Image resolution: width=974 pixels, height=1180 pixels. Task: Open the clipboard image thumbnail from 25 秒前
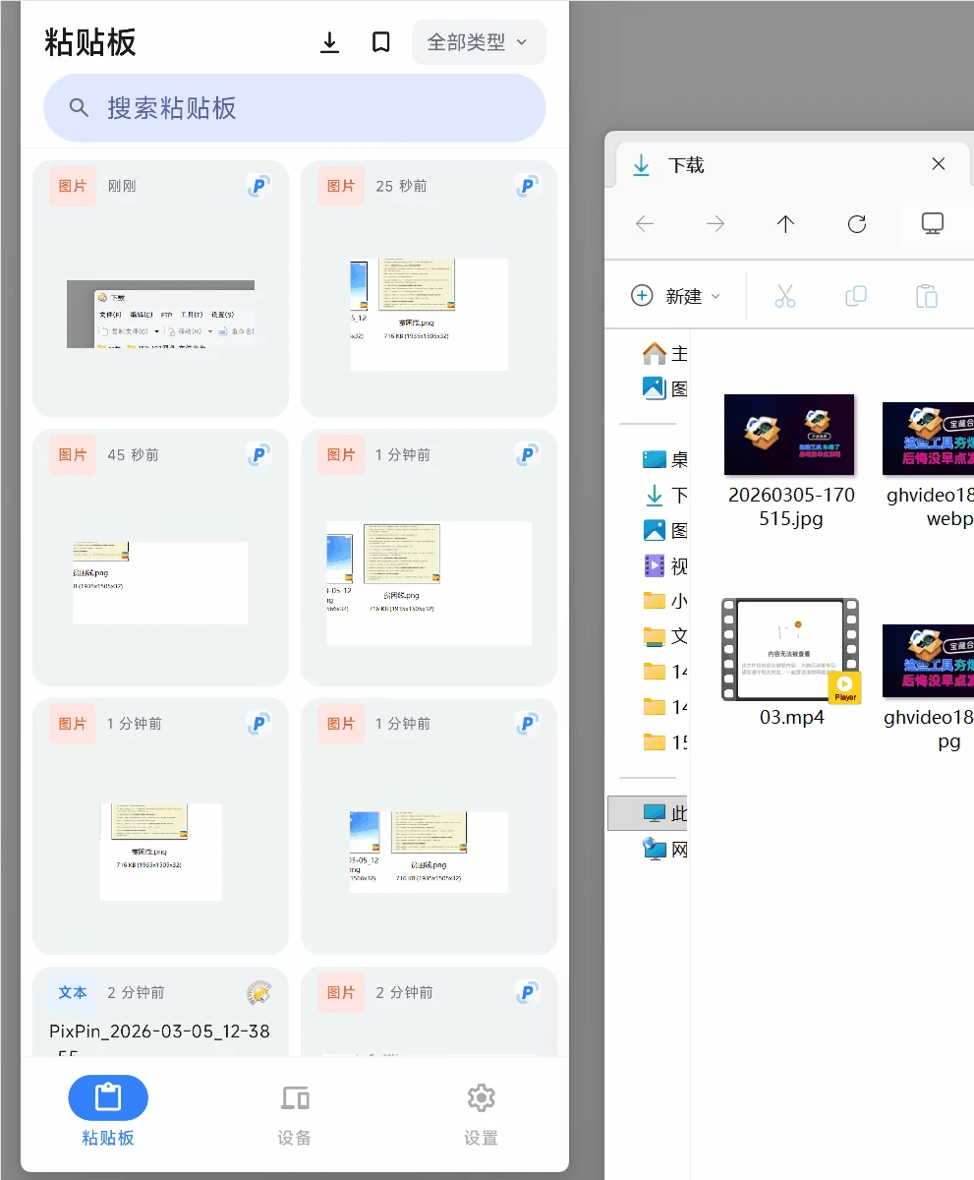coord(430,315)
